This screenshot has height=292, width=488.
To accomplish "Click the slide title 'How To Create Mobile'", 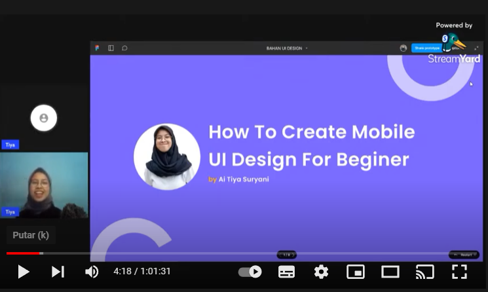I will pos(312,132).
